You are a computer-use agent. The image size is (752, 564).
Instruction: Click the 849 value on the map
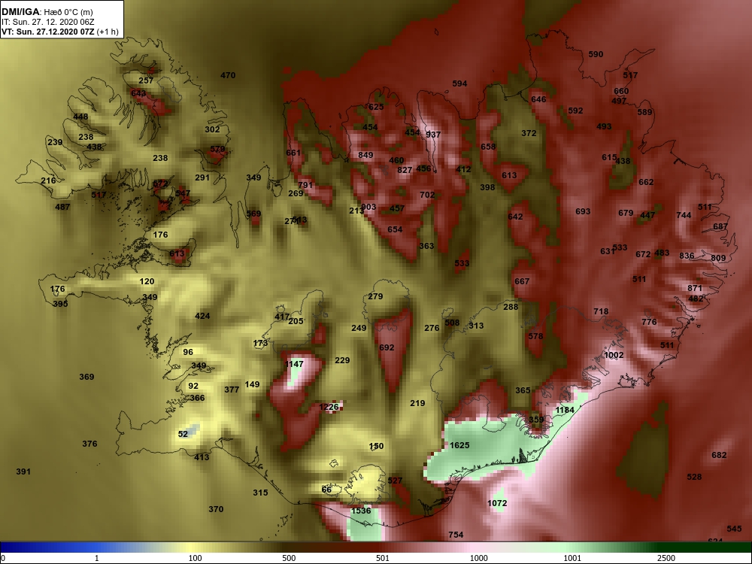(x=365, y=155)
